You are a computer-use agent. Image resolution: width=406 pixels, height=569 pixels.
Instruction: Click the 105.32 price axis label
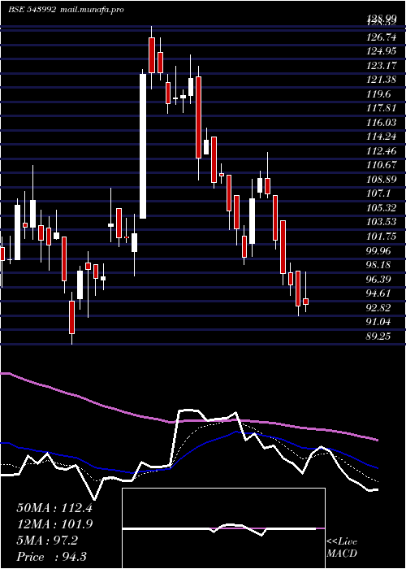(x=382, y=208)
